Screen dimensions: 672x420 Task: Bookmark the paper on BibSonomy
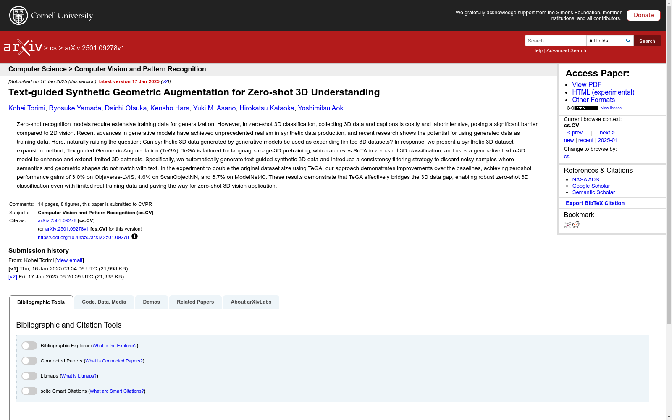[567, 225]
